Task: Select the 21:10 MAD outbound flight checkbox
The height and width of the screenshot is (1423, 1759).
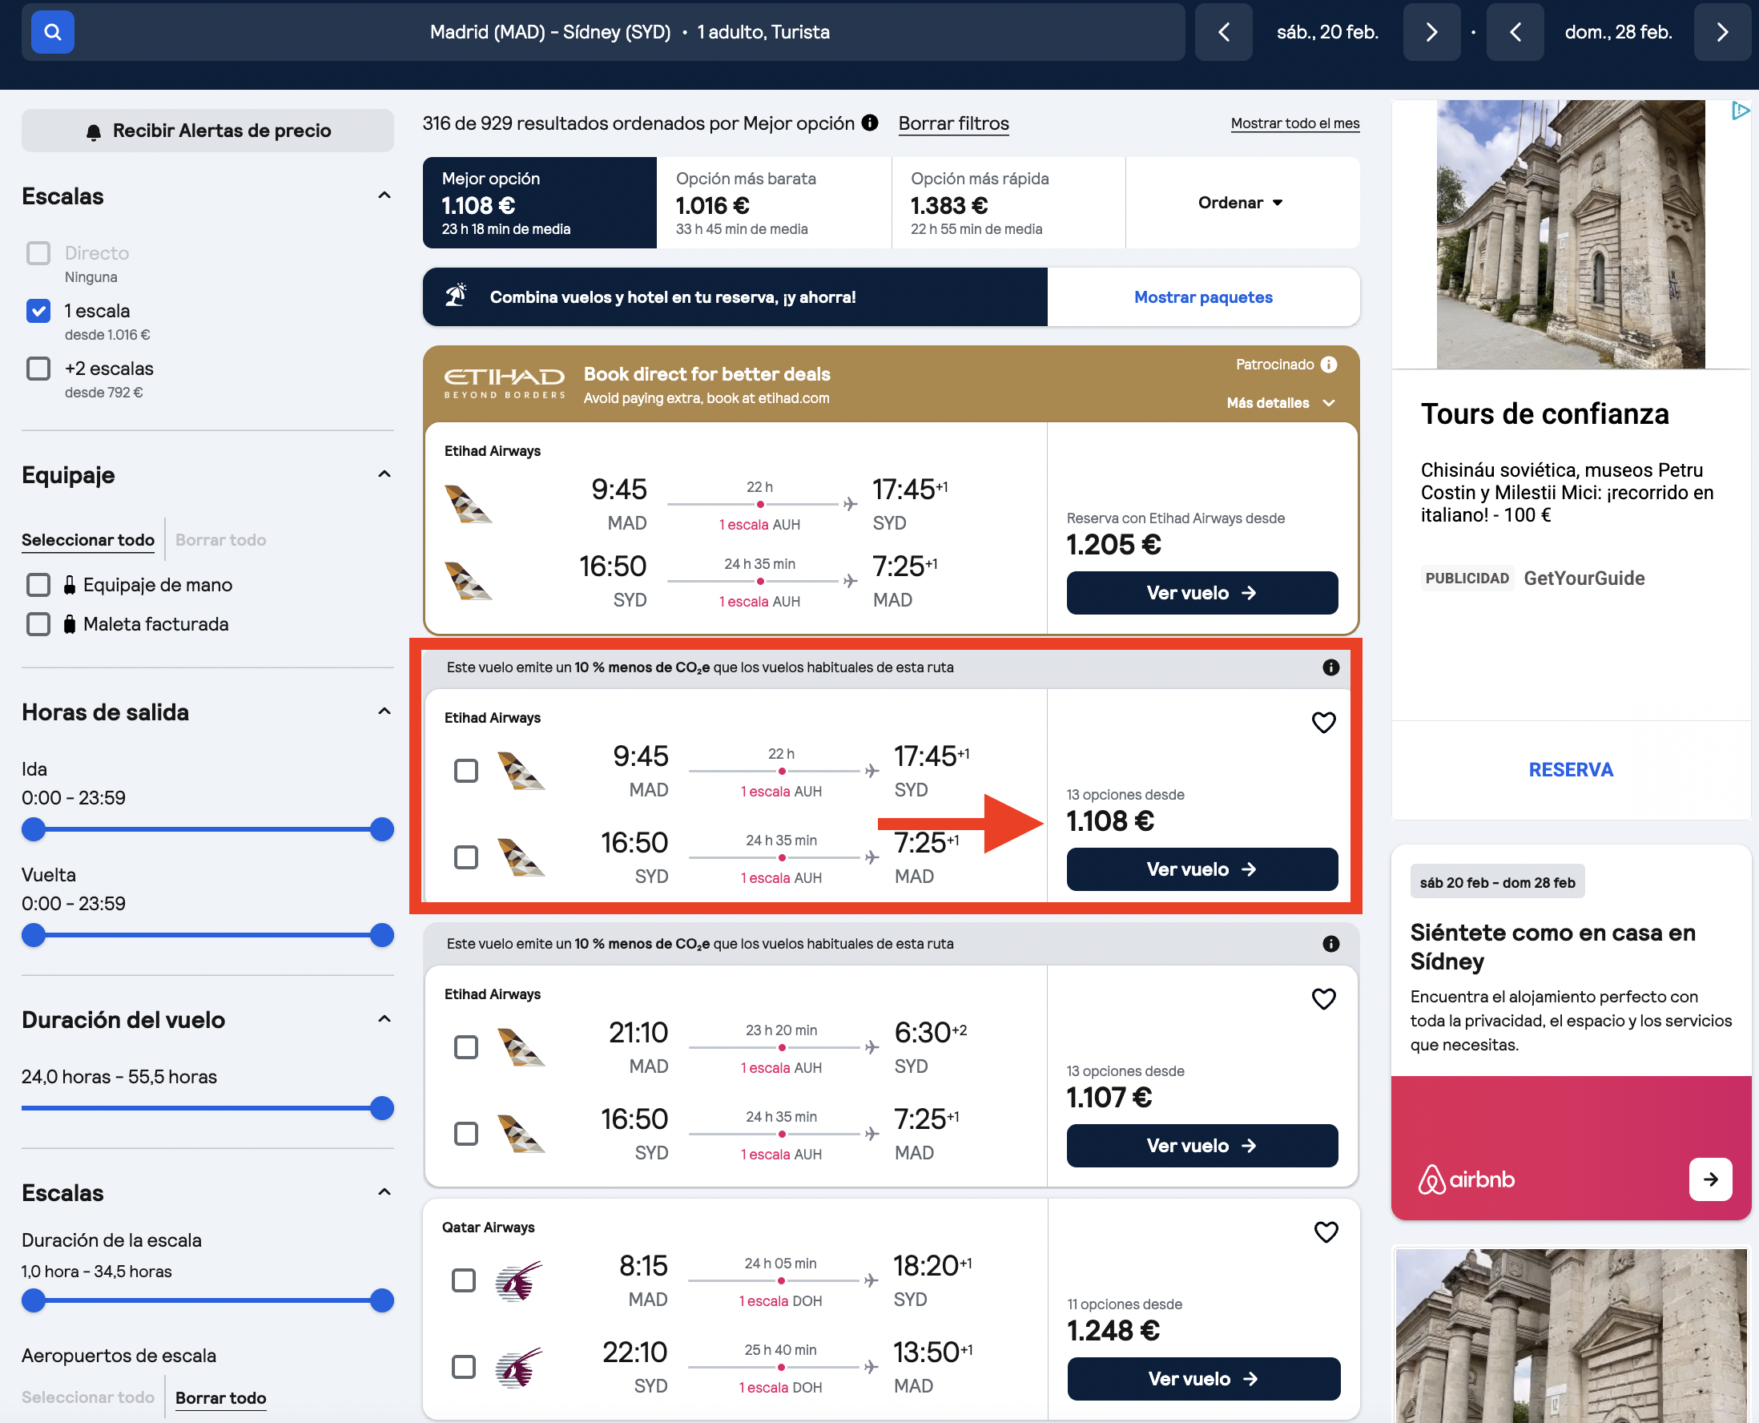Action: pos(466,1046)
